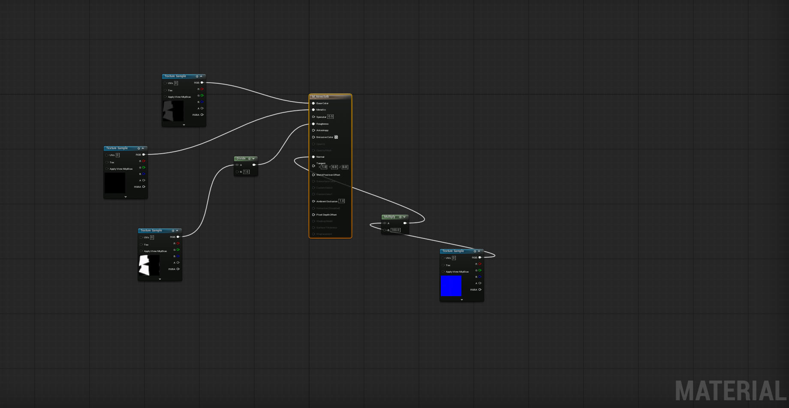Click the Divide node's B value field 1.6
The image size is (789, 408).
pos(246,172)
